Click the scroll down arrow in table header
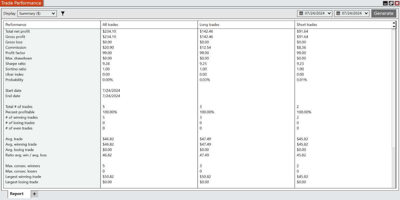Image resolution: width=400 pixels, height=200 pixels. pyautogui.click(x=394, y=27)
